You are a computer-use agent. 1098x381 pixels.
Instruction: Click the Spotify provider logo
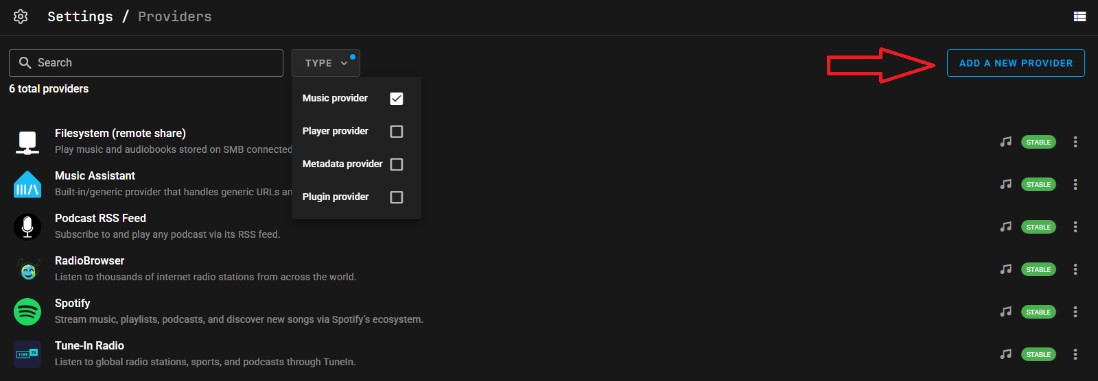point(27,312)
